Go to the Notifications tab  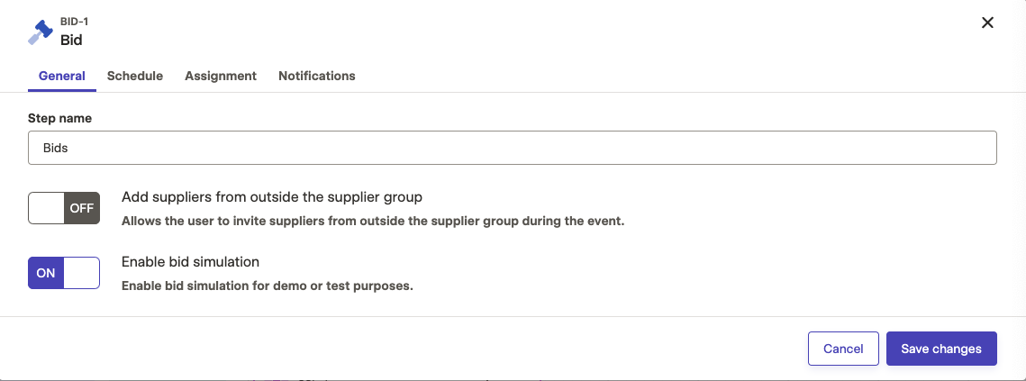[x=317, y=76]
